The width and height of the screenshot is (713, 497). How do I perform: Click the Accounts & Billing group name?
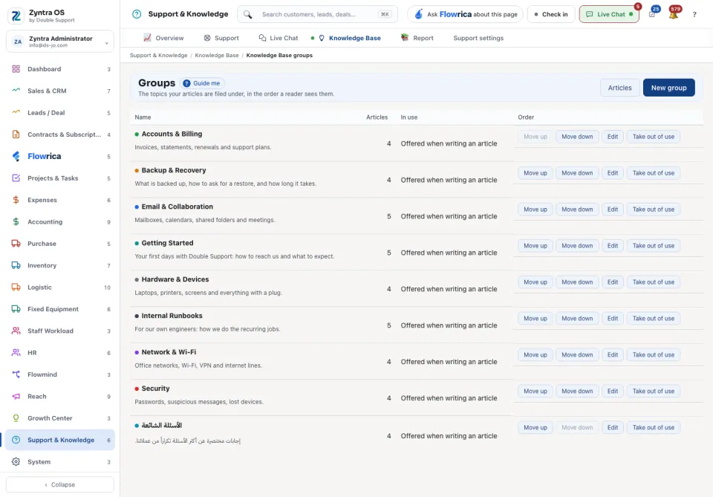[172, 134]
